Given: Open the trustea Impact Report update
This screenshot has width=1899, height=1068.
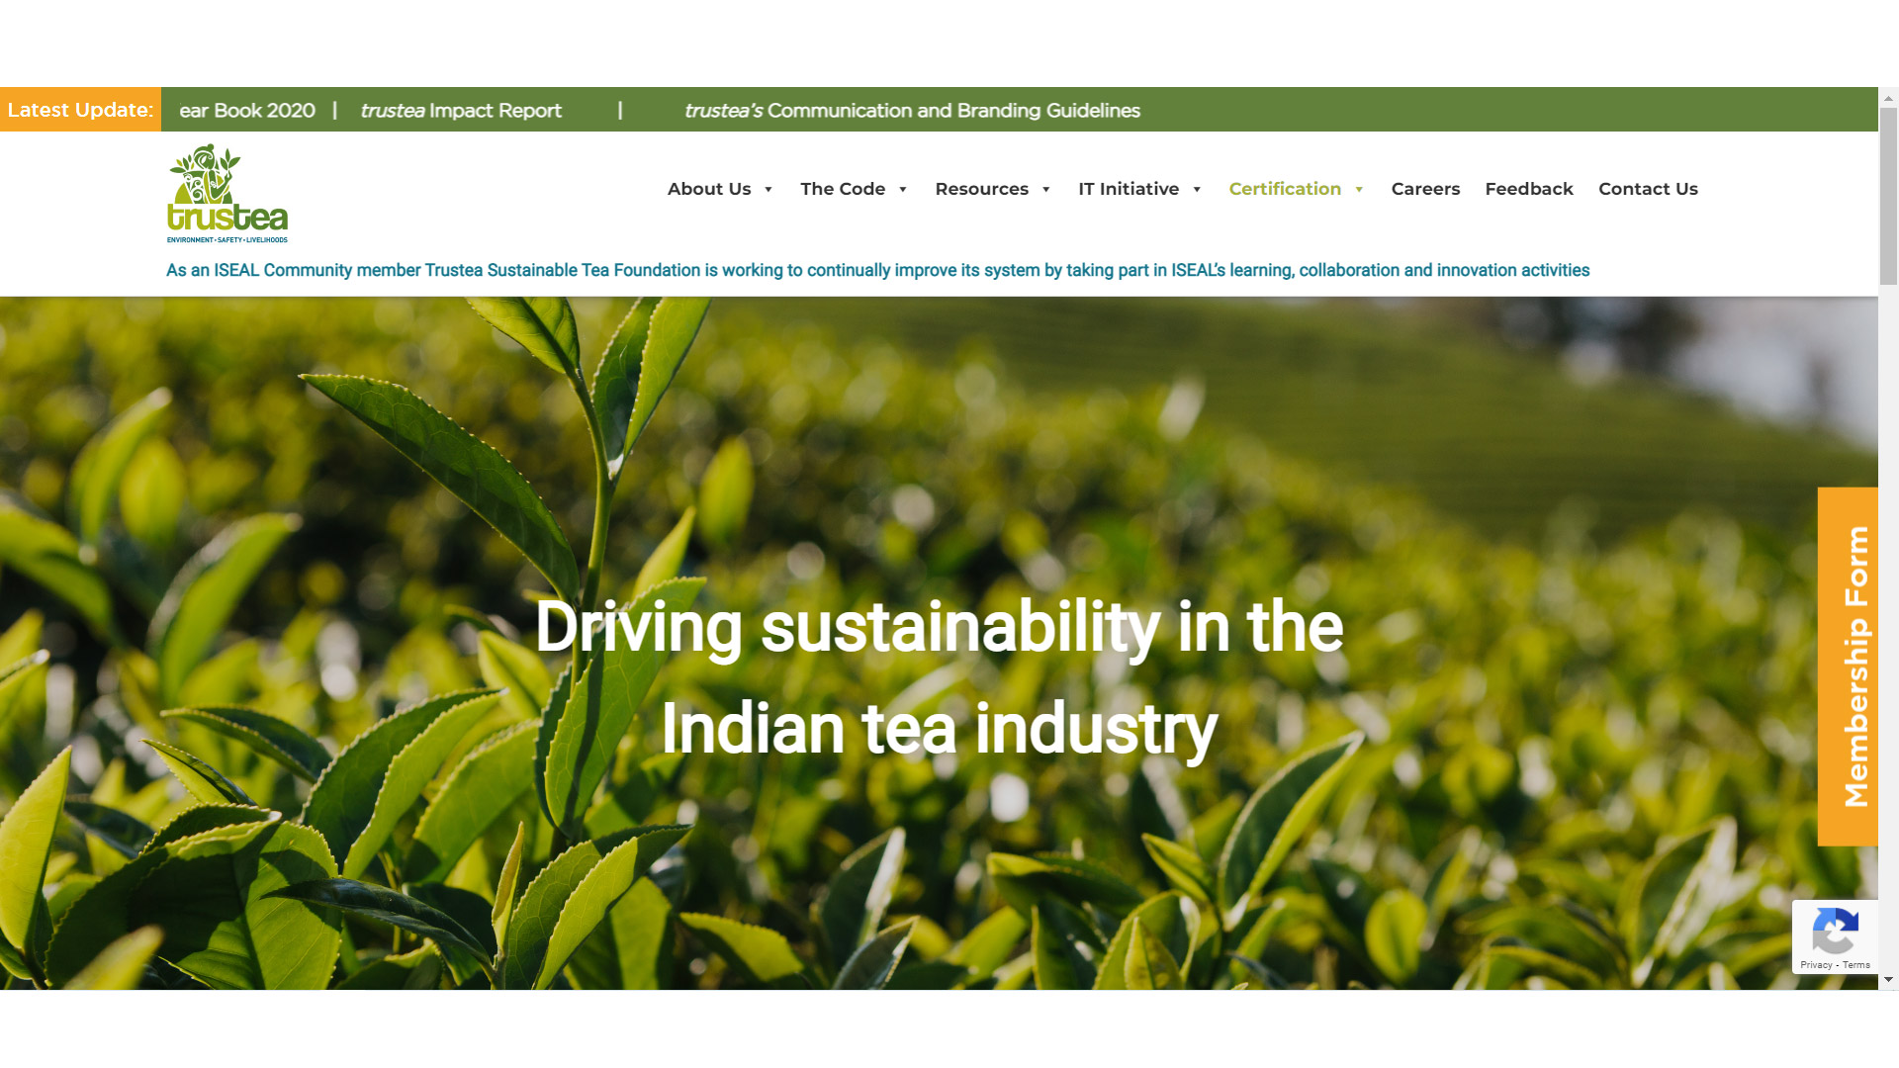Looking at the screenshot, I should (x=461, y=111).
